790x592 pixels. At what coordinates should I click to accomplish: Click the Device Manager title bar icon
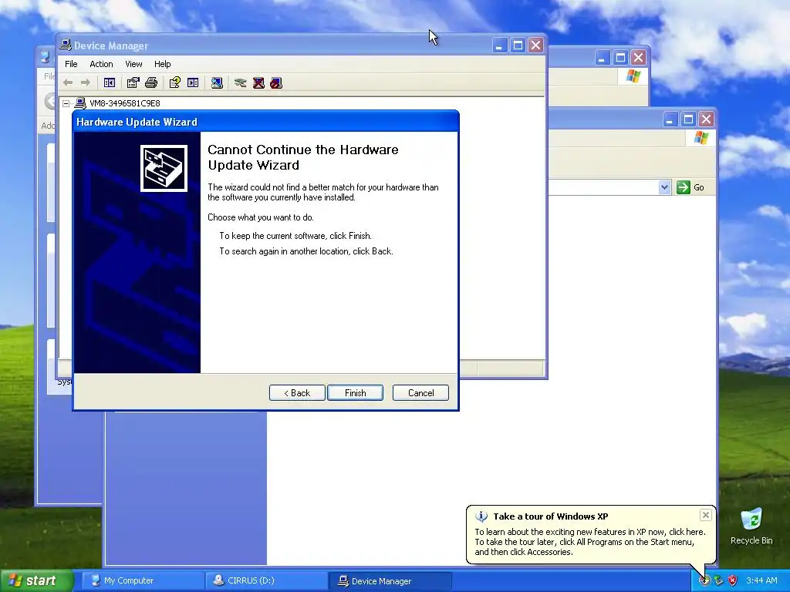[66, 45]
